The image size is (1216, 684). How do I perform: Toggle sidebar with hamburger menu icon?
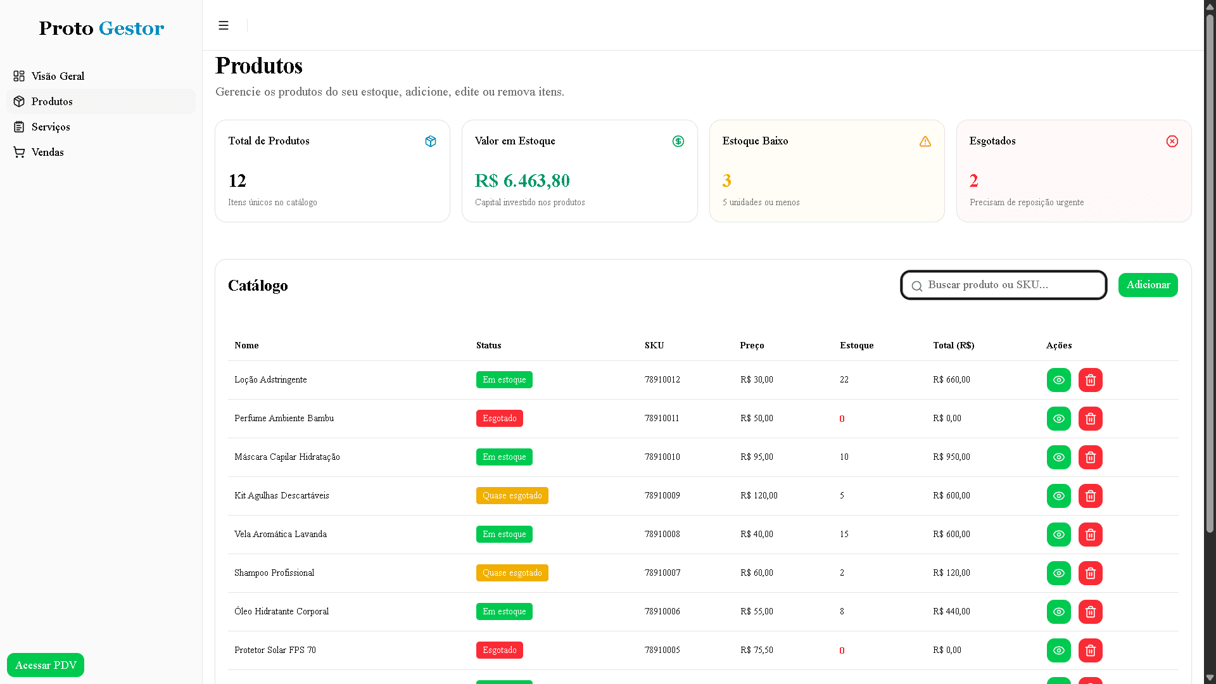223,25
